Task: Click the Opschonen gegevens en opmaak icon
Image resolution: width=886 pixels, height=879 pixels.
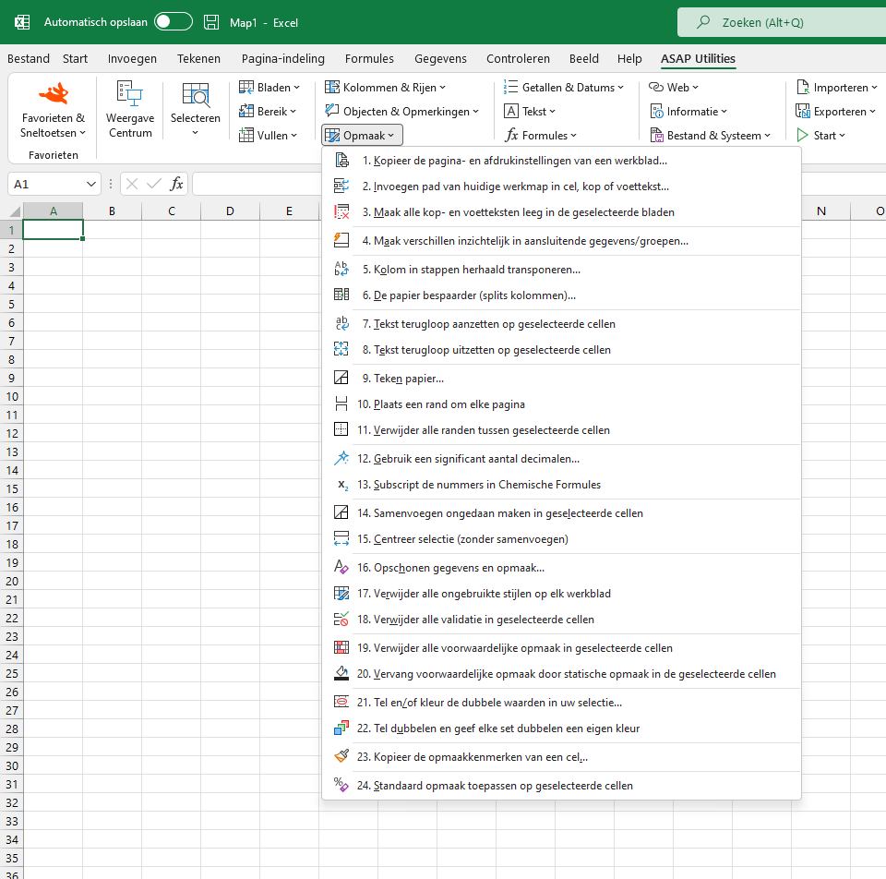Action: click(x=341, y=567)
